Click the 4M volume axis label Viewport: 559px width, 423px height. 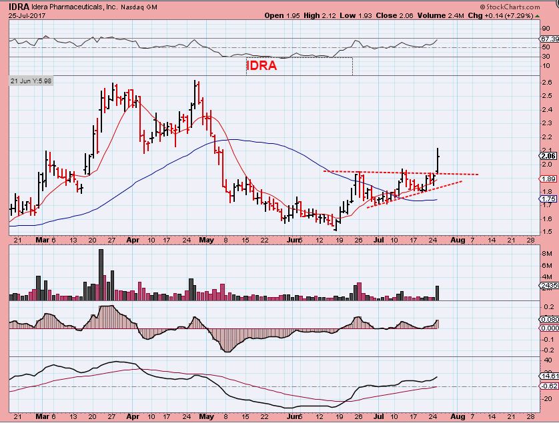(547, 277)
